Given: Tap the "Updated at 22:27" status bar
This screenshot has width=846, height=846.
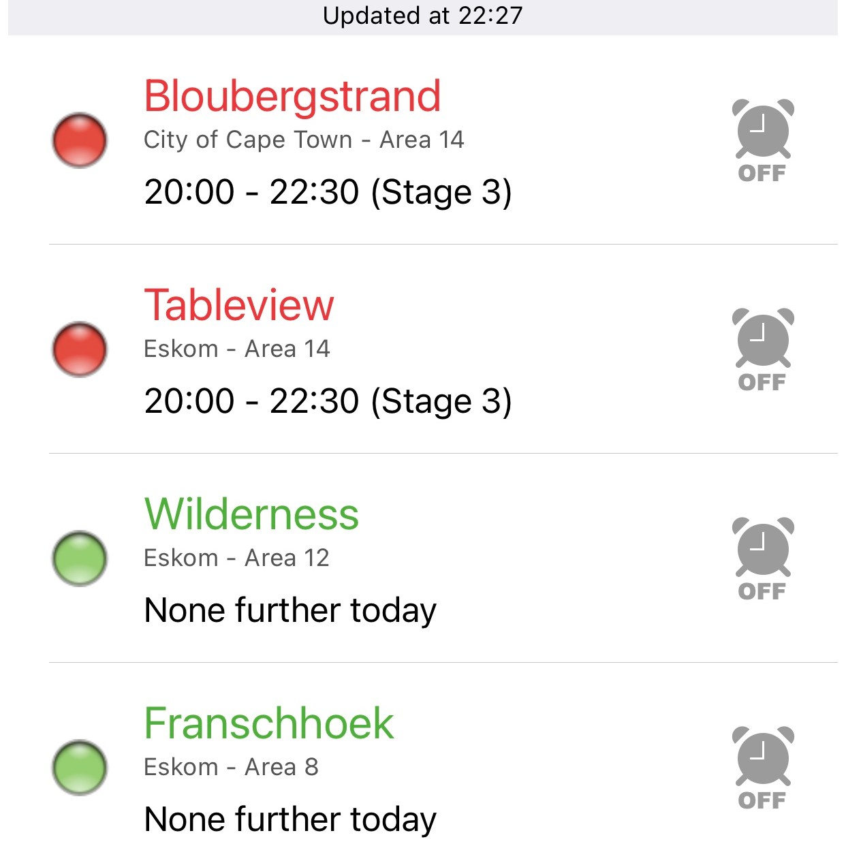Looking at the screenshot, I should click(422, 16).
